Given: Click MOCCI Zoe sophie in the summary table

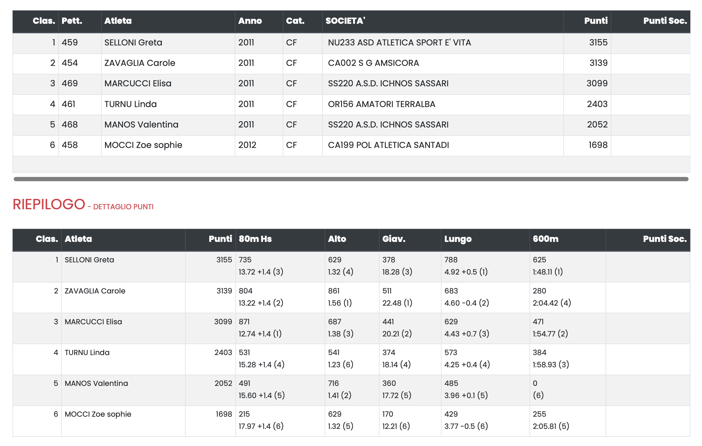Looking at the screenshot, I should coord(98,414).
